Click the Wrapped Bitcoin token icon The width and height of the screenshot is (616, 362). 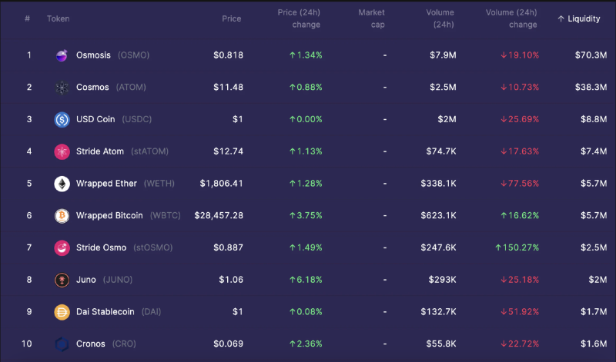pos(62,216)
